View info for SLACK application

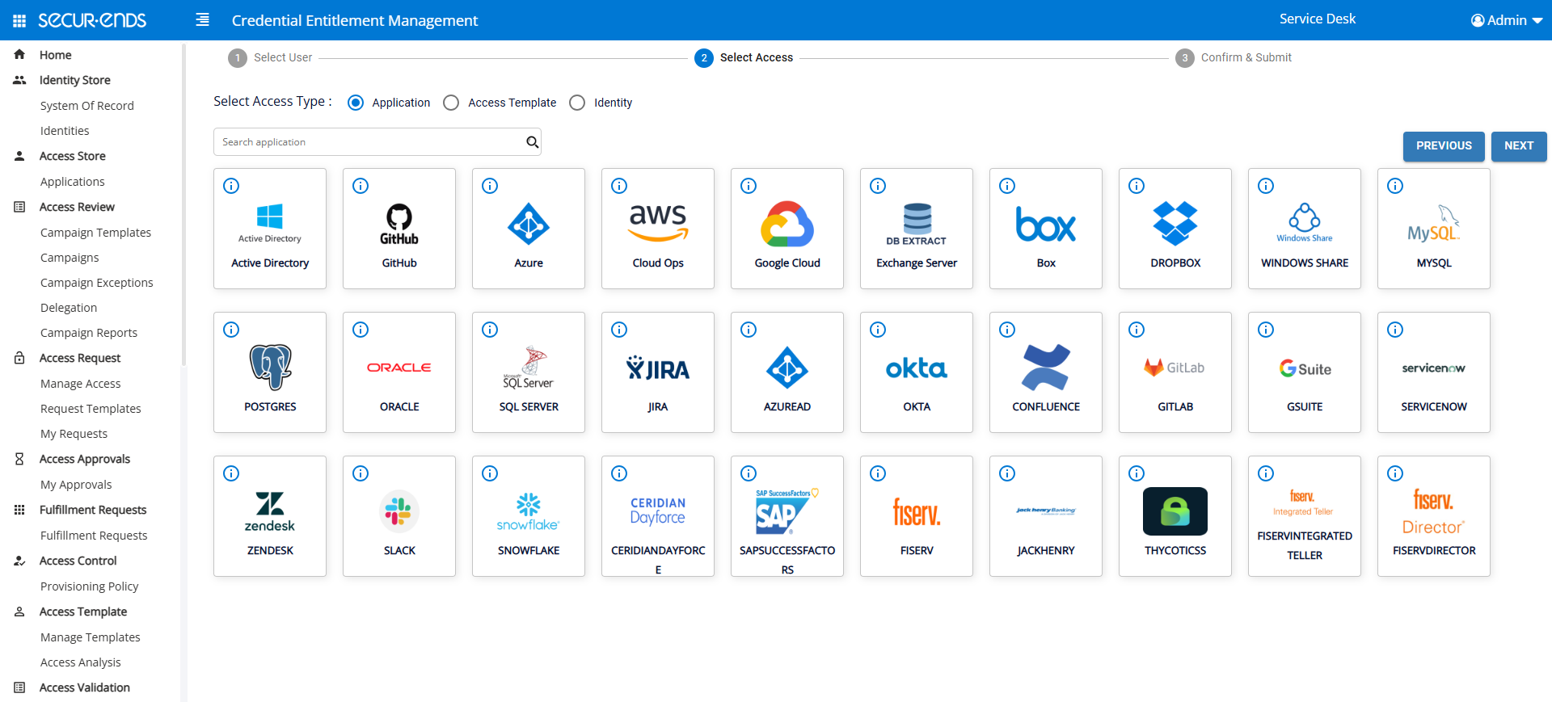tap(361, 473)
